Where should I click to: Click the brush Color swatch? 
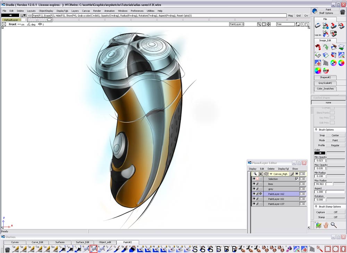coord(320,153)
